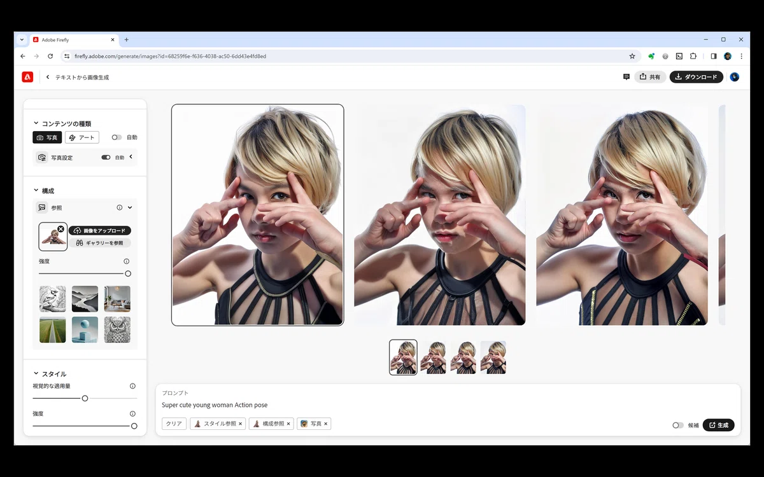764x477 pixels.
Task: Collapse the 参照 panel chevron
Action: pyautogui.click(x=130, y=207)
